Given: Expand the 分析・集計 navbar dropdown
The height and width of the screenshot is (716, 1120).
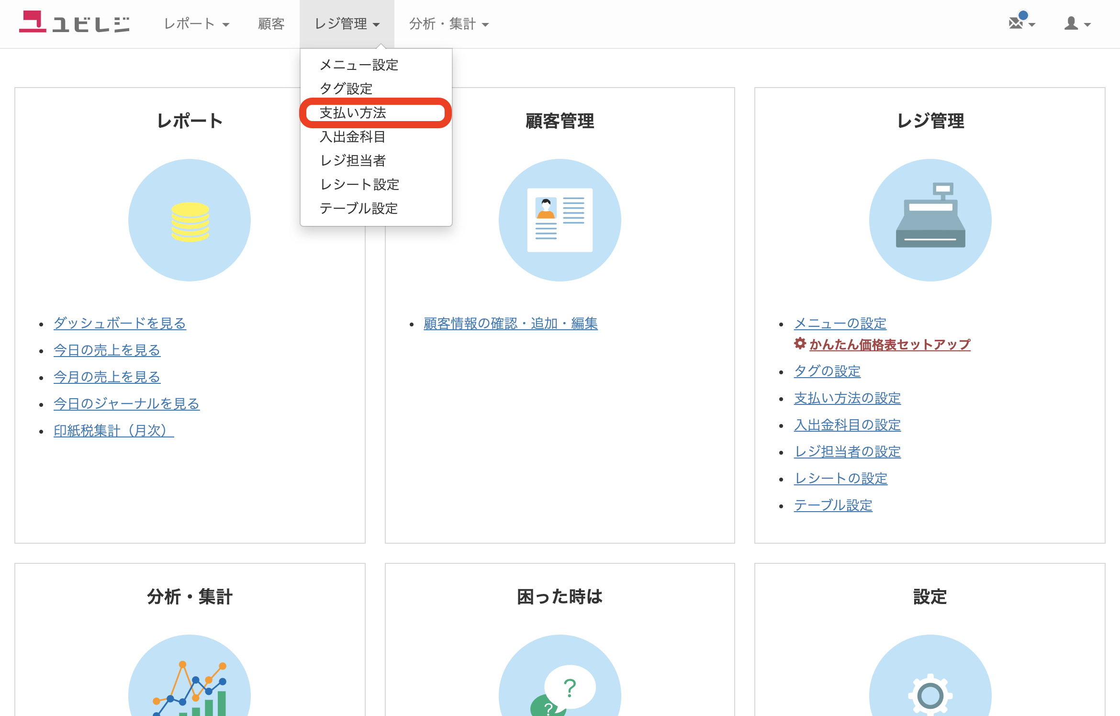Looking at the screenshot, I should (449, 24).
